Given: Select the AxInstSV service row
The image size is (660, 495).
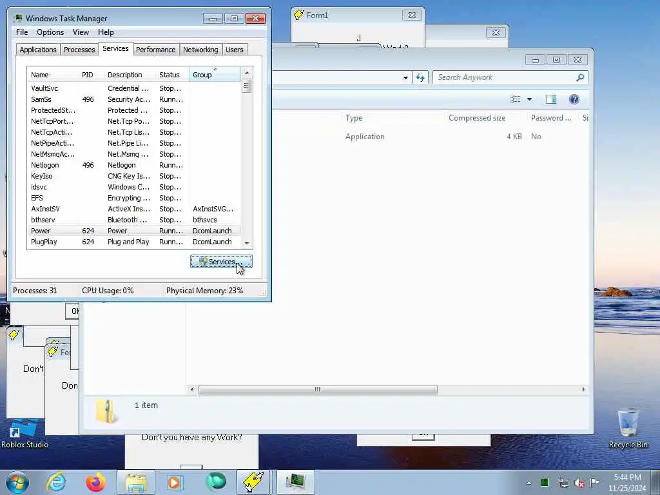Looking at the screenshot, I should point(134,209).
